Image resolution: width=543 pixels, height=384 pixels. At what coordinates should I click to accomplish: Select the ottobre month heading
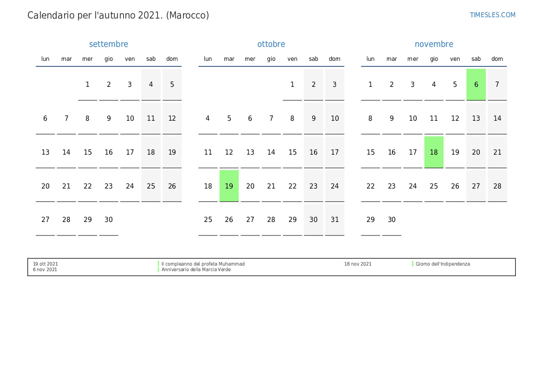[x=271, y=44]
